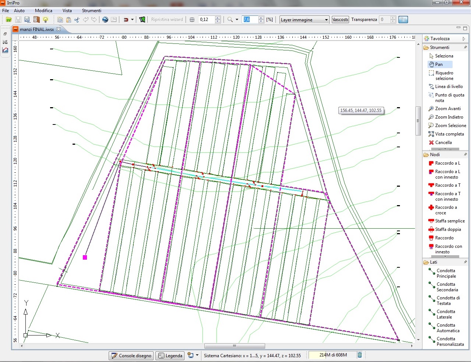Viewport: 471px width, 362px height.
Task: Select the Pan tool
Action: pyautogui.click(x=439, y=64)
